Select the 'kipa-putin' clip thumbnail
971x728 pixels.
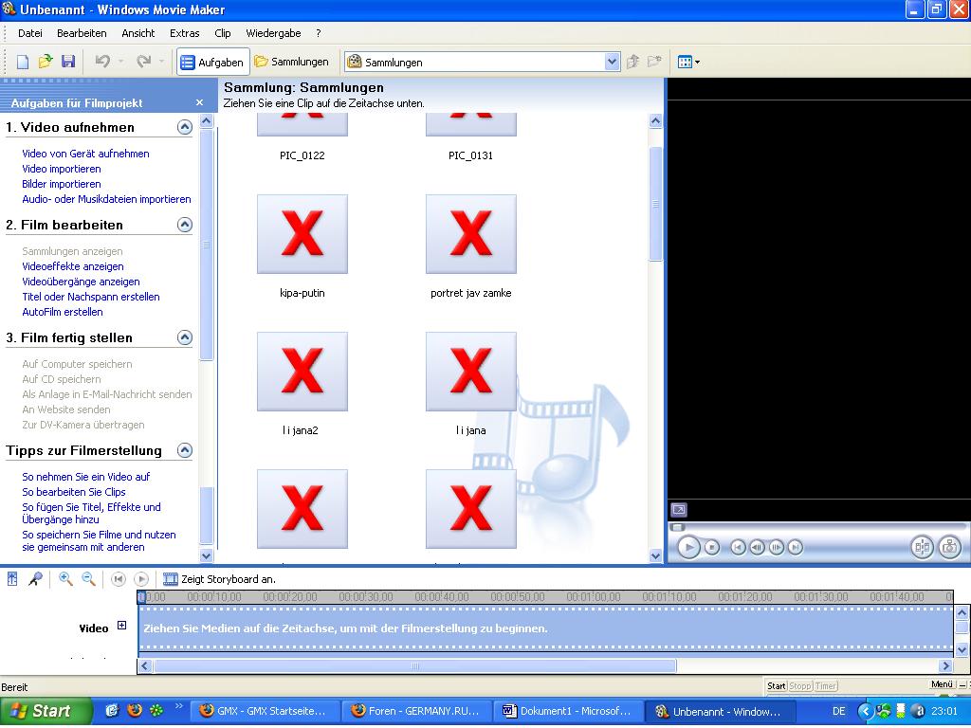302,234
